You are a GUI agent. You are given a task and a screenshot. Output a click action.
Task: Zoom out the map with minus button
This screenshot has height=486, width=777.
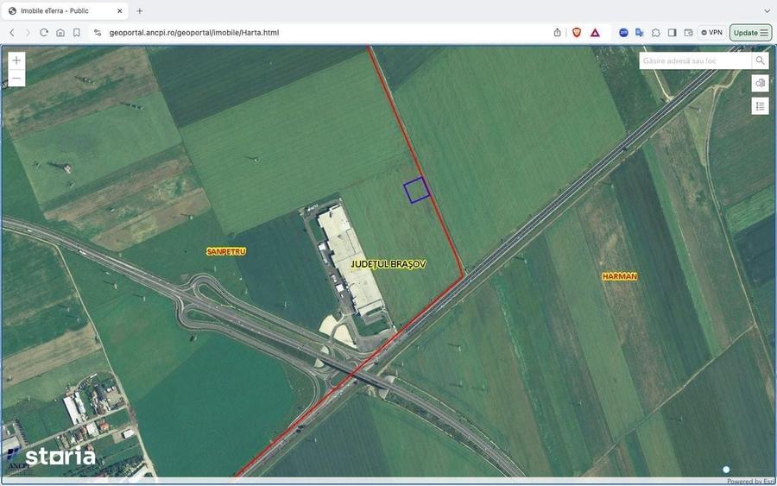(16, 78)
